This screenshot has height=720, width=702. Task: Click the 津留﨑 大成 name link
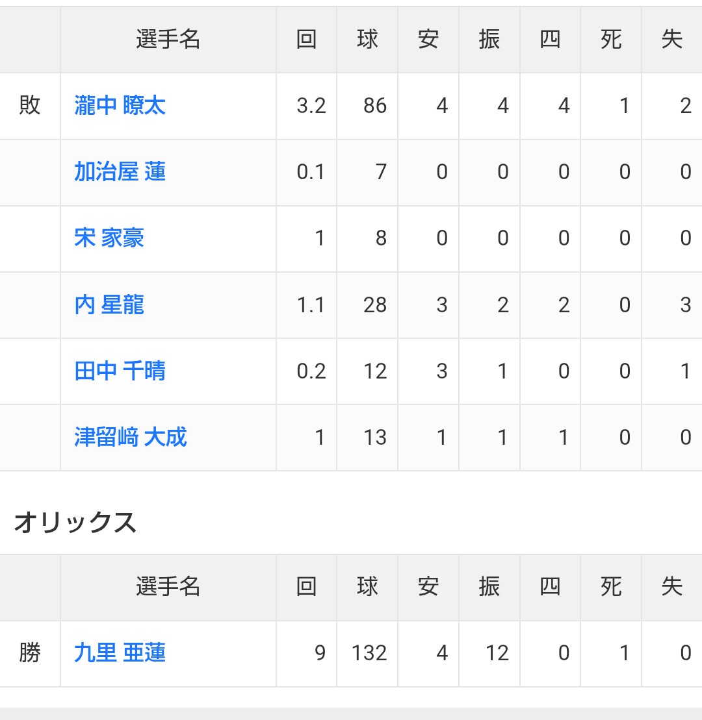pyautogui.click(x=131, y=438)
